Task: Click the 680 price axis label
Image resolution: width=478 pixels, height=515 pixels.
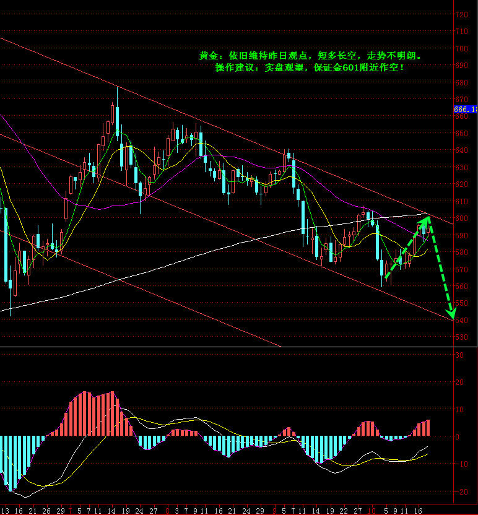Action: point(461,83)
